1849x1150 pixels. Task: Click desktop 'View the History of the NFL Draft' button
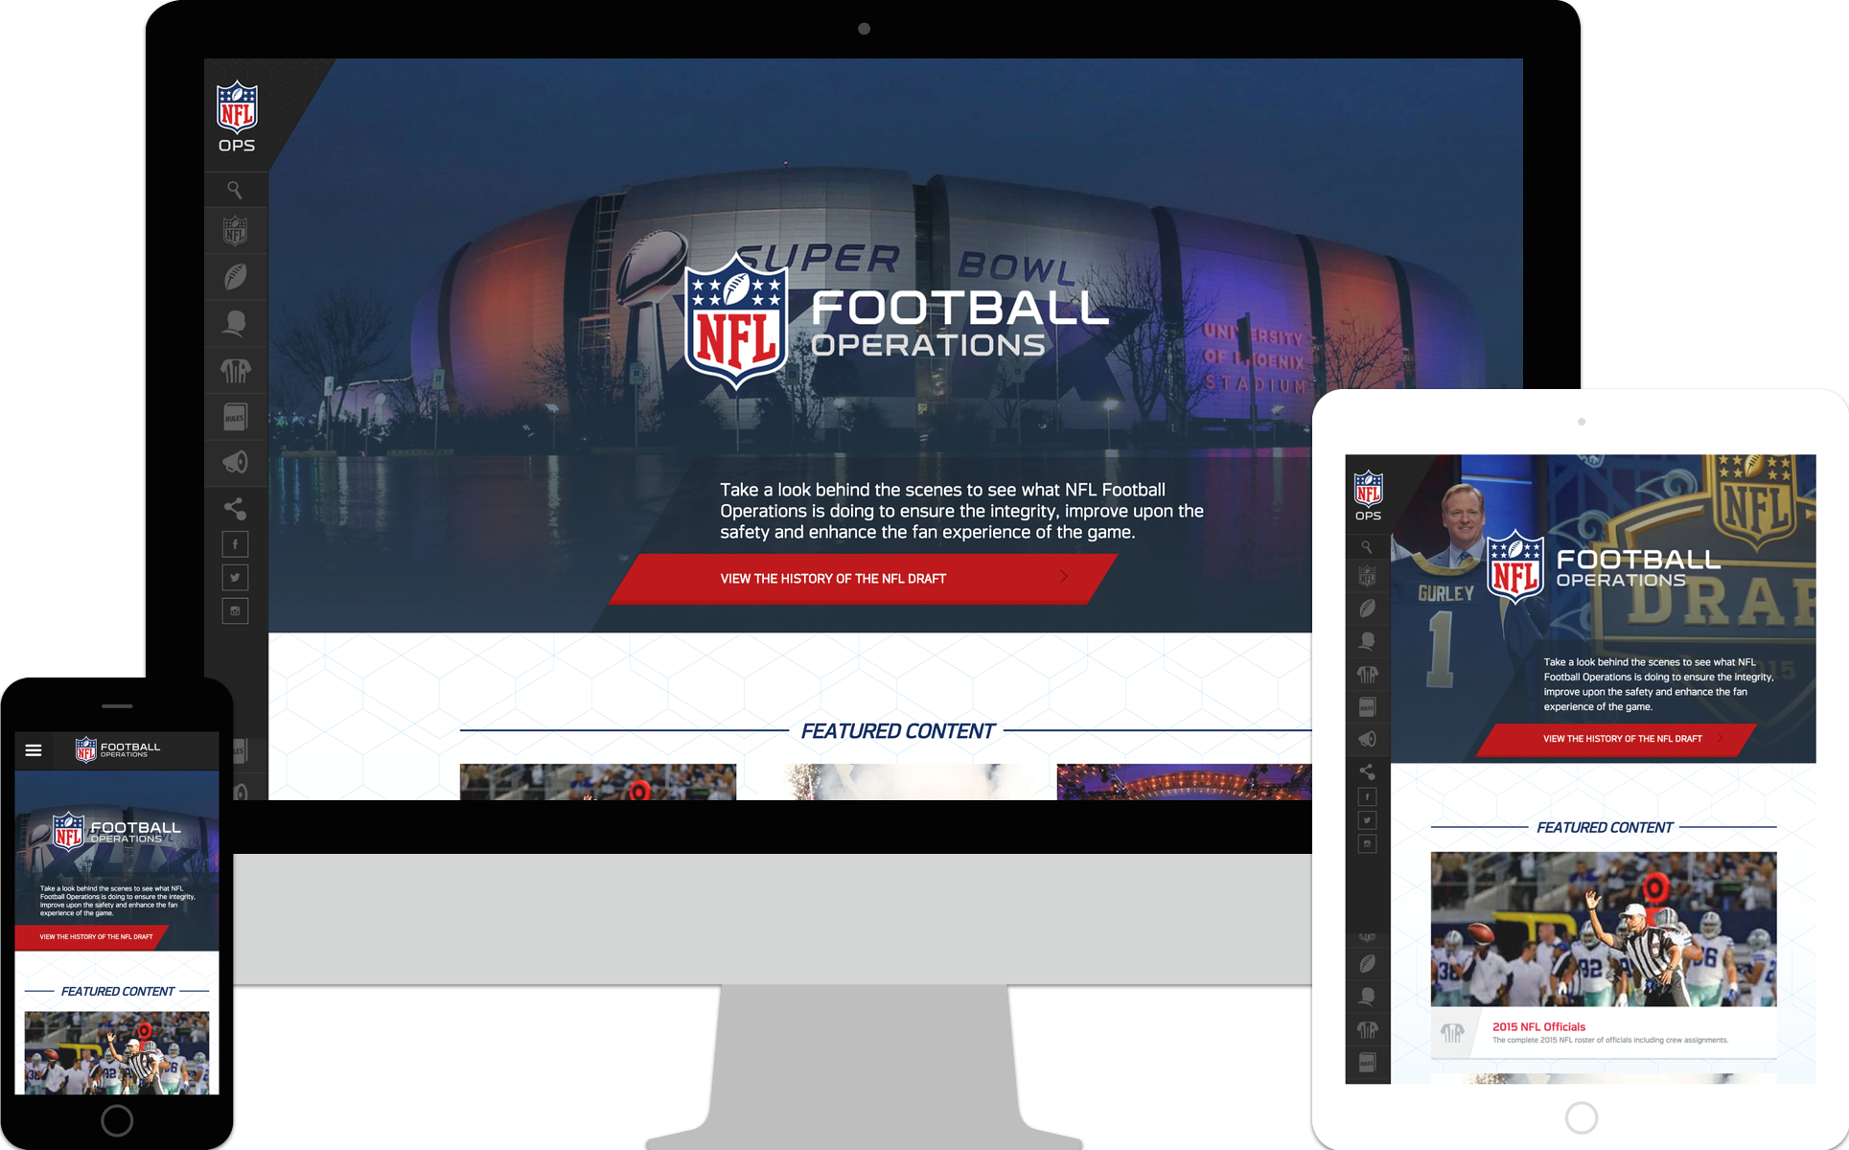(x=863, y=579)
